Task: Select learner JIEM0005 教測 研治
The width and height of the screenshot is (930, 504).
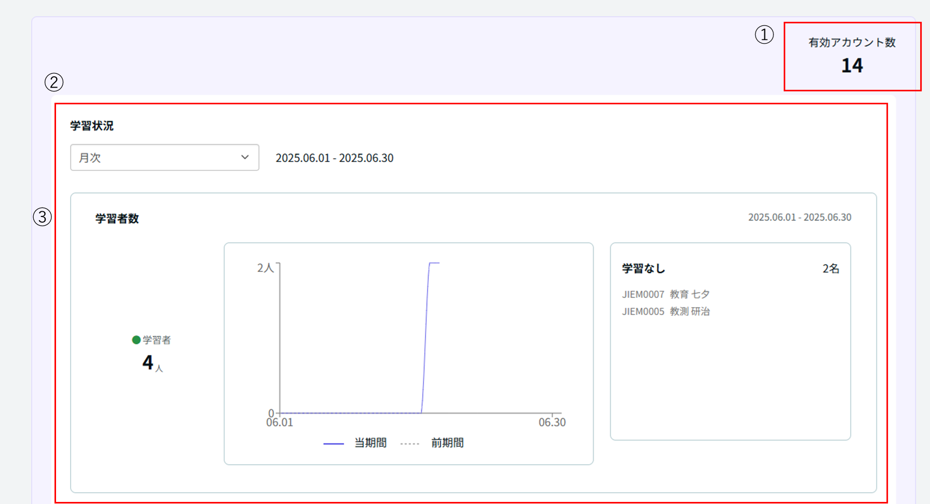Action: pyautogui.click(x=665, y=311)
